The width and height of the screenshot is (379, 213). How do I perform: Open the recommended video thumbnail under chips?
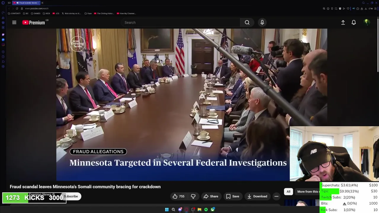(x=302, y=203)
